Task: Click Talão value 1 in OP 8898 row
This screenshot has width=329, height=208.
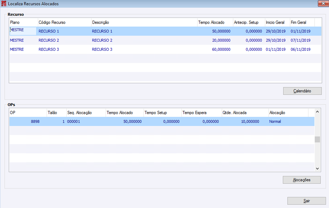Action: [63, 121]
